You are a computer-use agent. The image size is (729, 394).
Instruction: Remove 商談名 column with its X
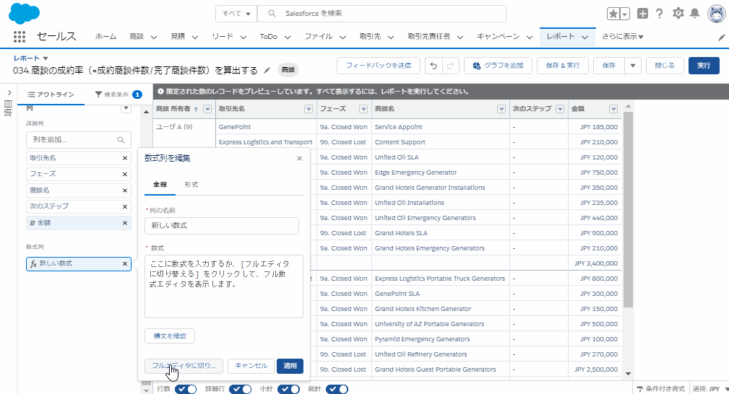[124, 191]
